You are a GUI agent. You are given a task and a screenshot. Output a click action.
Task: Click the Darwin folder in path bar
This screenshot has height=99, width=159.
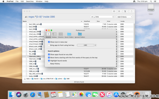(x=35, y=79)
